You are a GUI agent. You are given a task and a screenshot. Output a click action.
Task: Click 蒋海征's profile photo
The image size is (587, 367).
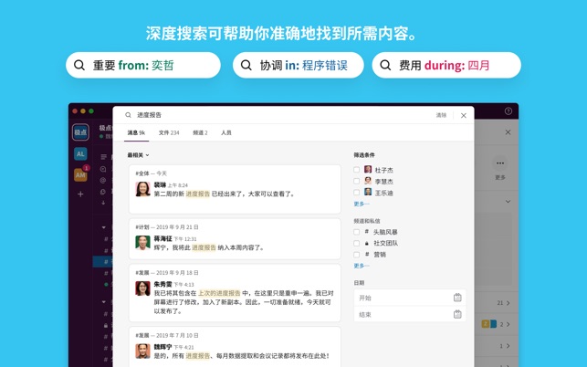[142, 243]
